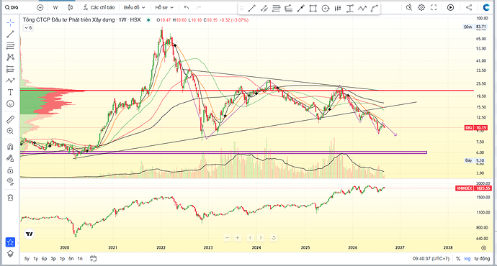The image size is (497, 266).
Task: Toggle log scale
Action: [x=467, y=259]
